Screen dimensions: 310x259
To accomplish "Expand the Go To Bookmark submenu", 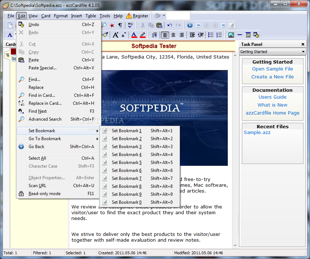I will [x=58, y=139].
